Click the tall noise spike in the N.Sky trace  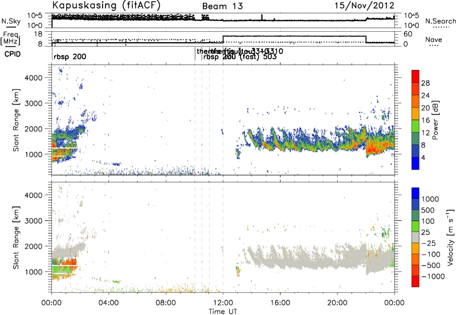262,17
